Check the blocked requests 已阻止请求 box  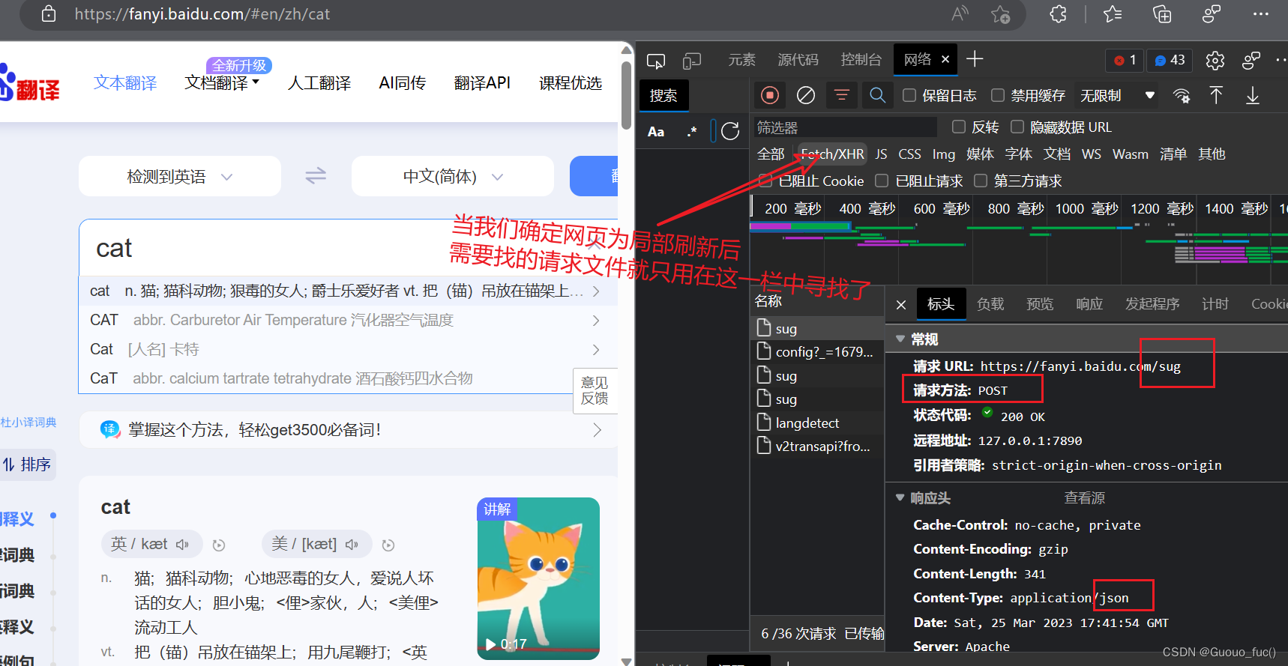(x=882, y=181)
